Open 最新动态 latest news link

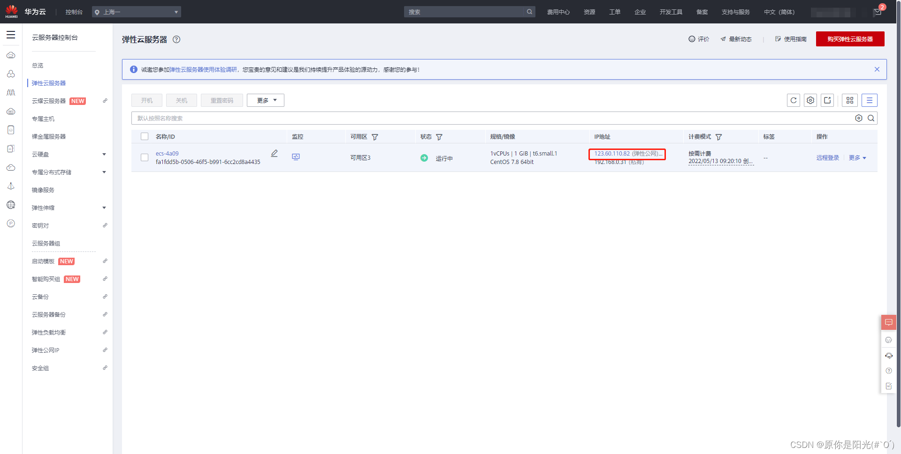736,39
